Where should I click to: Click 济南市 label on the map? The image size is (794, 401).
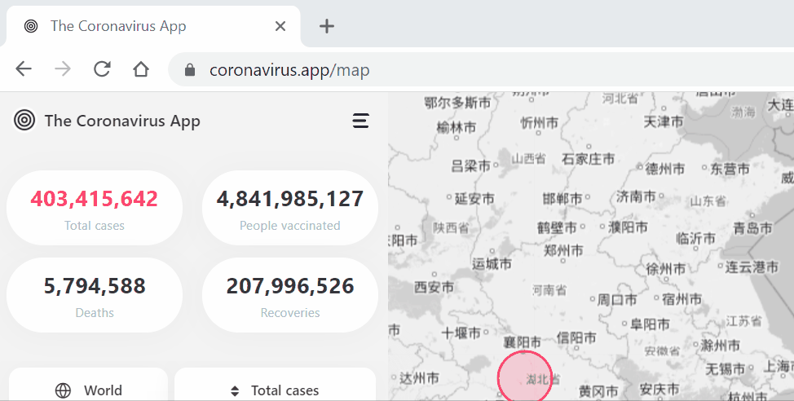pyautogui.click(x=636, y=196)
